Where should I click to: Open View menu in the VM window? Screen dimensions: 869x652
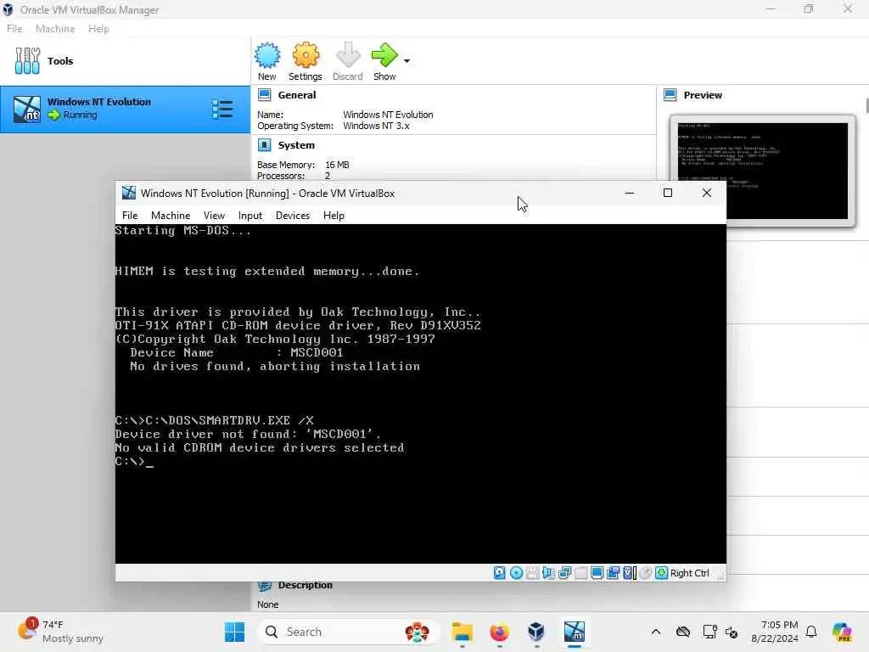(214, 216)
